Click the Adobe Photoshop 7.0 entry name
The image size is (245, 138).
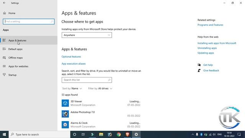pyautogui.click(x=83, y=112)
